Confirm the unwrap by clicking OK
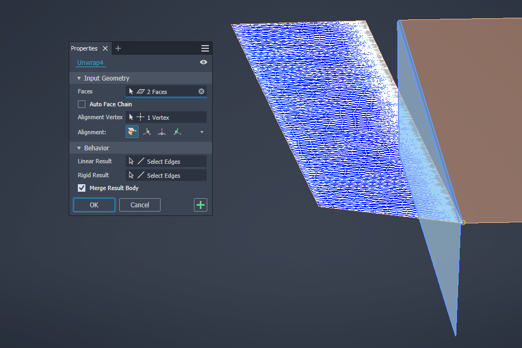 pos(93,205)
